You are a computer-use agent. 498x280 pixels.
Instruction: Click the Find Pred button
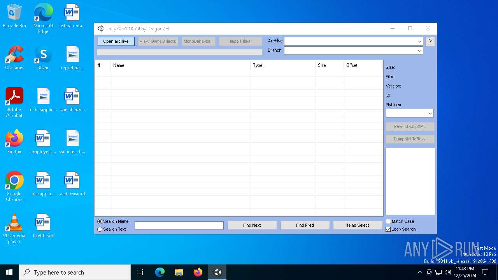(x=305, y=225)
